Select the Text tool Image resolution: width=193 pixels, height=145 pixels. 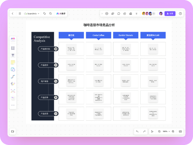point(13,55)
